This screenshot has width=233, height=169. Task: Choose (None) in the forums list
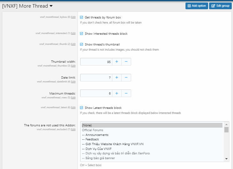pyautogui.click(x=87, y=125)
